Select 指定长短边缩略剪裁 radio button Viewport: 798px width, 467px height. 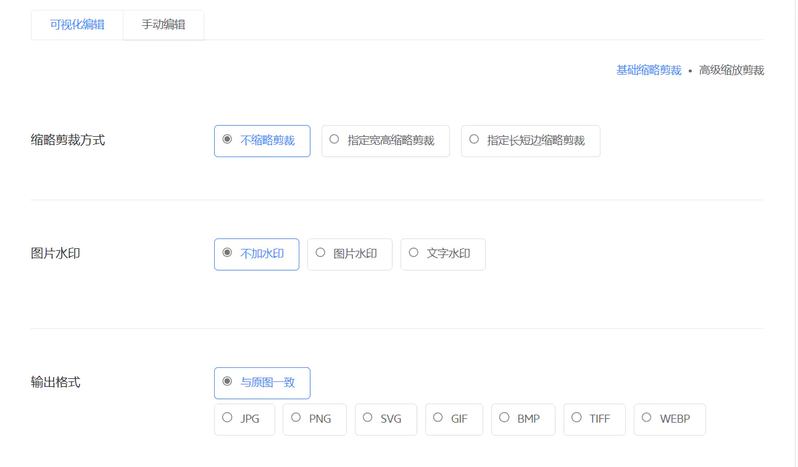coord(530,140)
